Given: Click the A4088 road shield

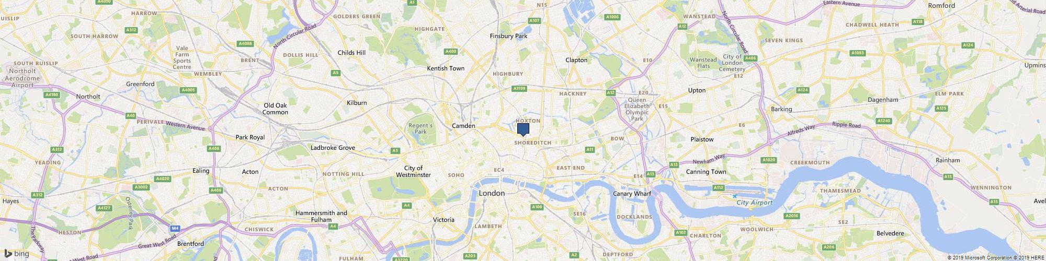Looking at the screenshot, I should (244, 43).
